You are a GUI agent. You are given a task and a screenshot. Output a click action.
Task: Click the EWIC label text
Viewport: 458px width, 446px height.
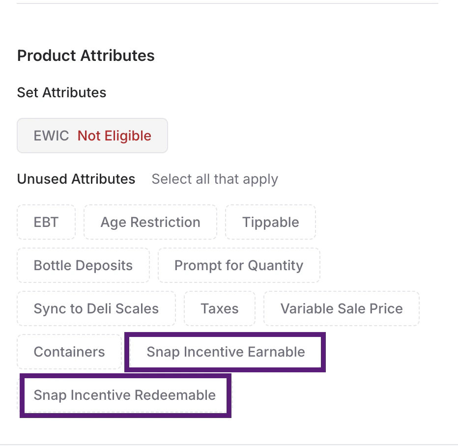pyautogui.click(x=51, y=136)
